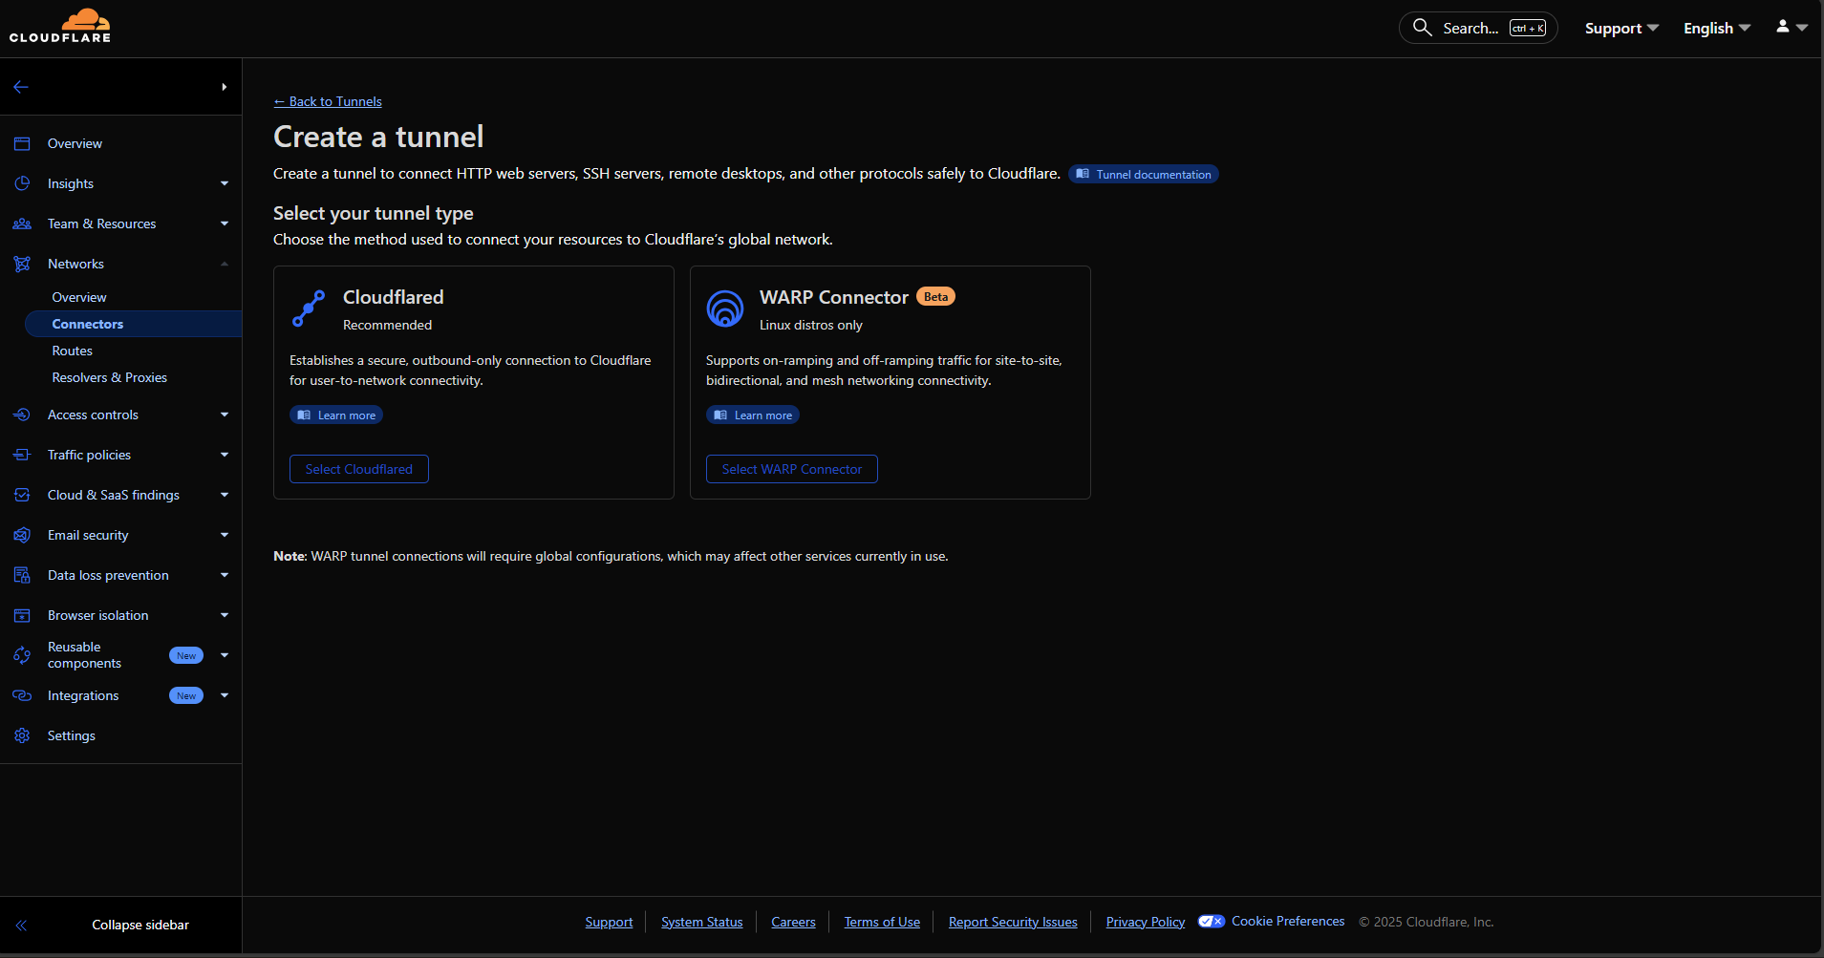Expand the Team & Resources chevron
Viewport: 1824px width, 958px height.
tap(225, 224)
